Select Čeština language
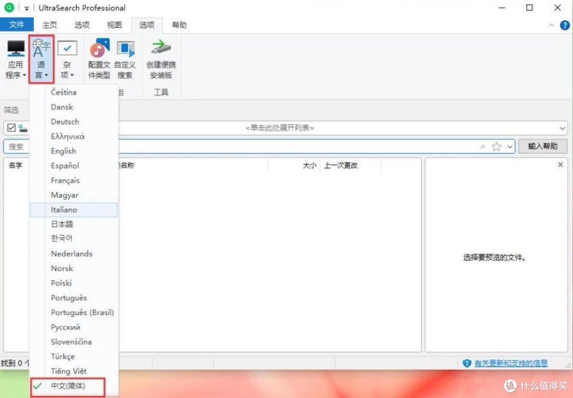Screen dimensions: 573x398 (74, 92)
